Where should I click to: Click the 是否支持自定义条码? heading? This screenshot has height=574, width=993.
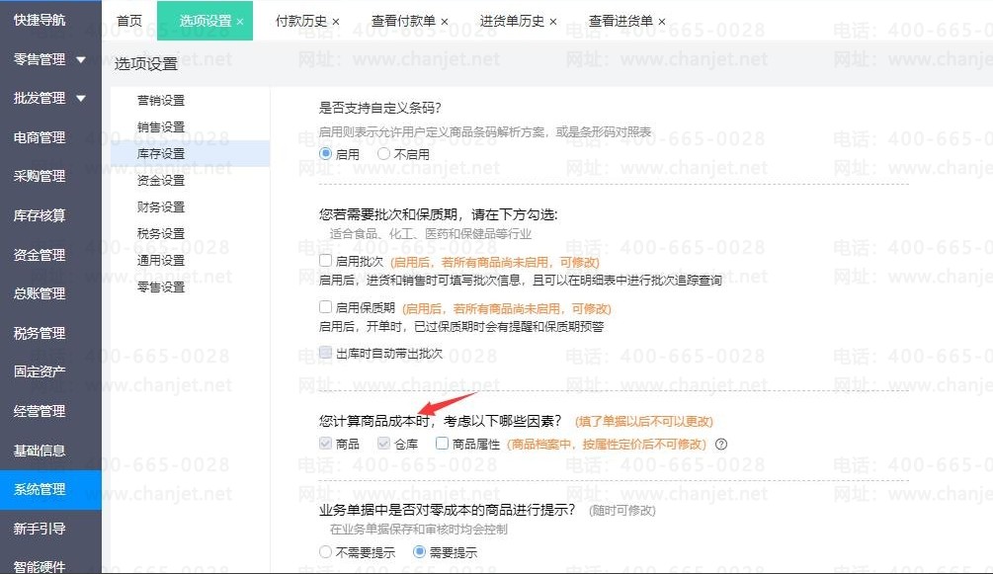tap(380, 108)
